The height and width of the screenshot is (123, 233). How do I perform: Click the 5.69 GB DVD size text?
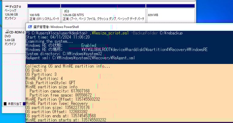10,40
